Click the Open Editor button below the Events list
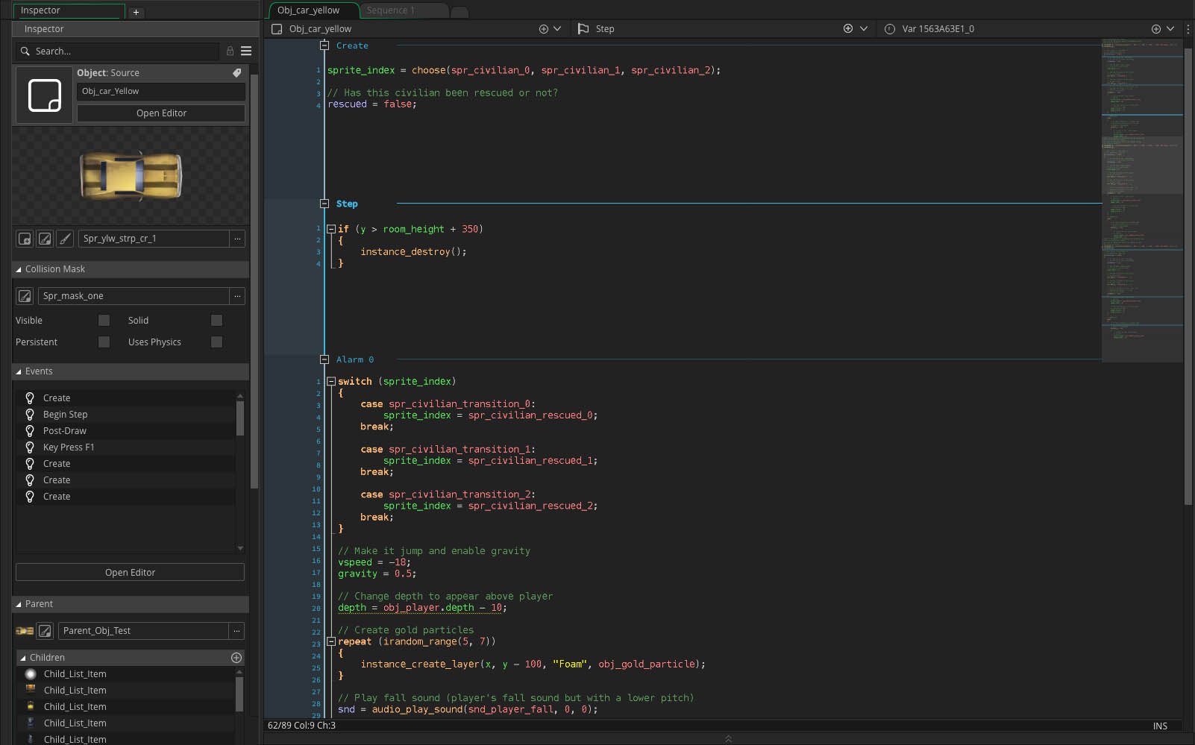Viewport: 1195px width, 745px height. (130, 572)
